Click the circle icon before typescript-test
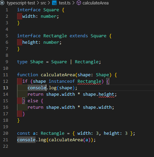 2,3
